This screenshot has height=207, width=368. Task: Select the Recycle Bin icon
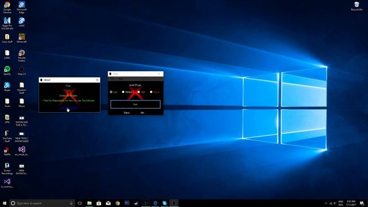coord(356,6)
